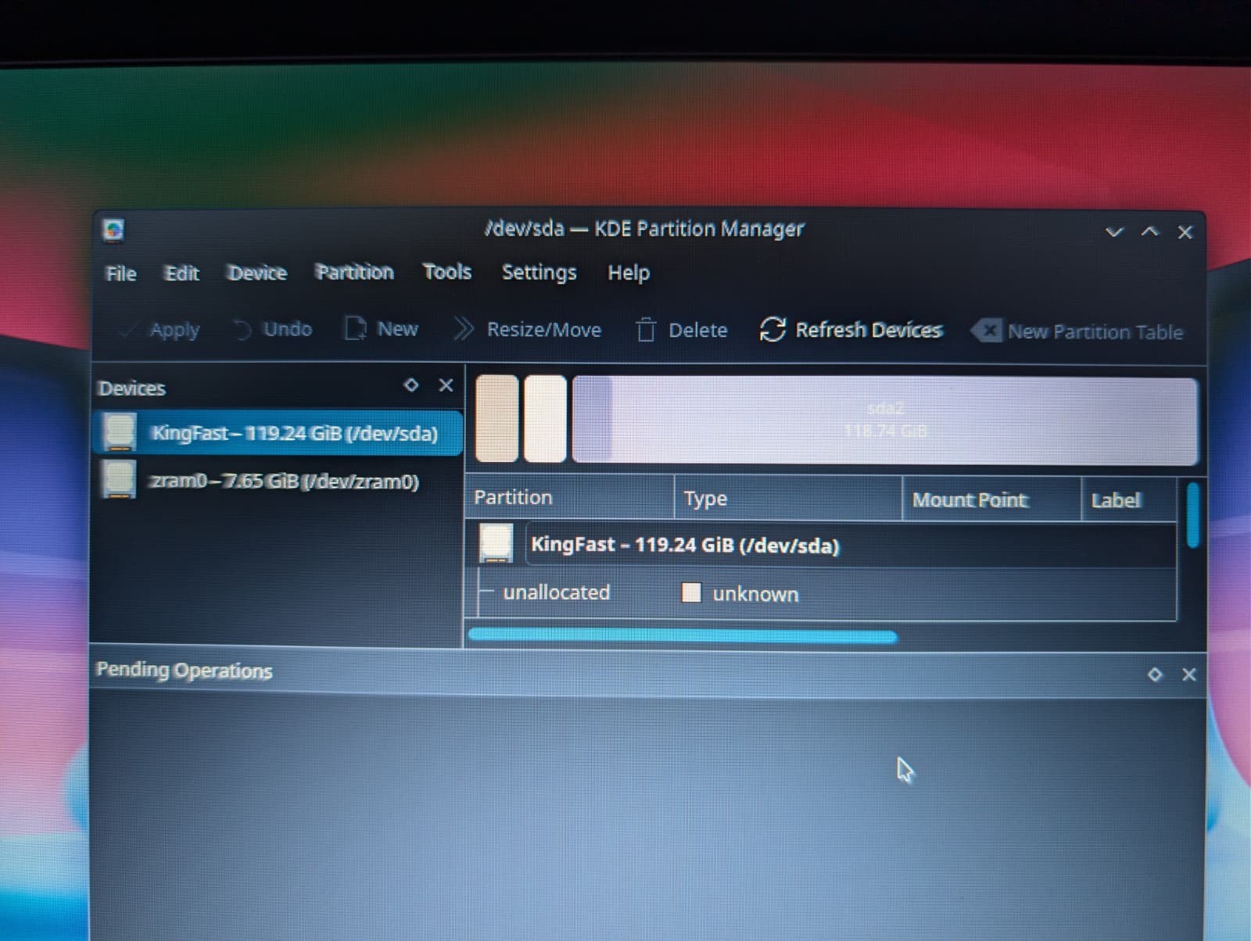Image resolution: width=1251 pixels, height=941 pixels.
Task: Select the unallocated partition row
Action: click(x=822, y=593)
